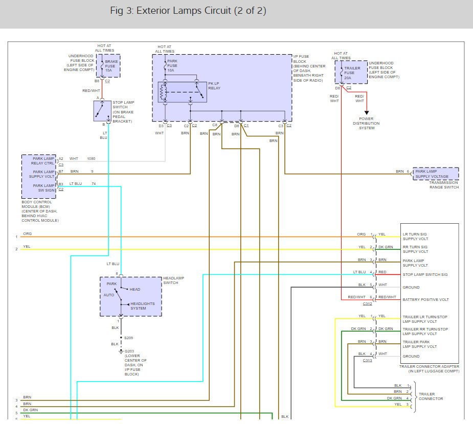This screenshot has height=424, width=473.
Task: Click the BODY CONTROL MODULE (BCM) caption
Action: click(40, 211)
